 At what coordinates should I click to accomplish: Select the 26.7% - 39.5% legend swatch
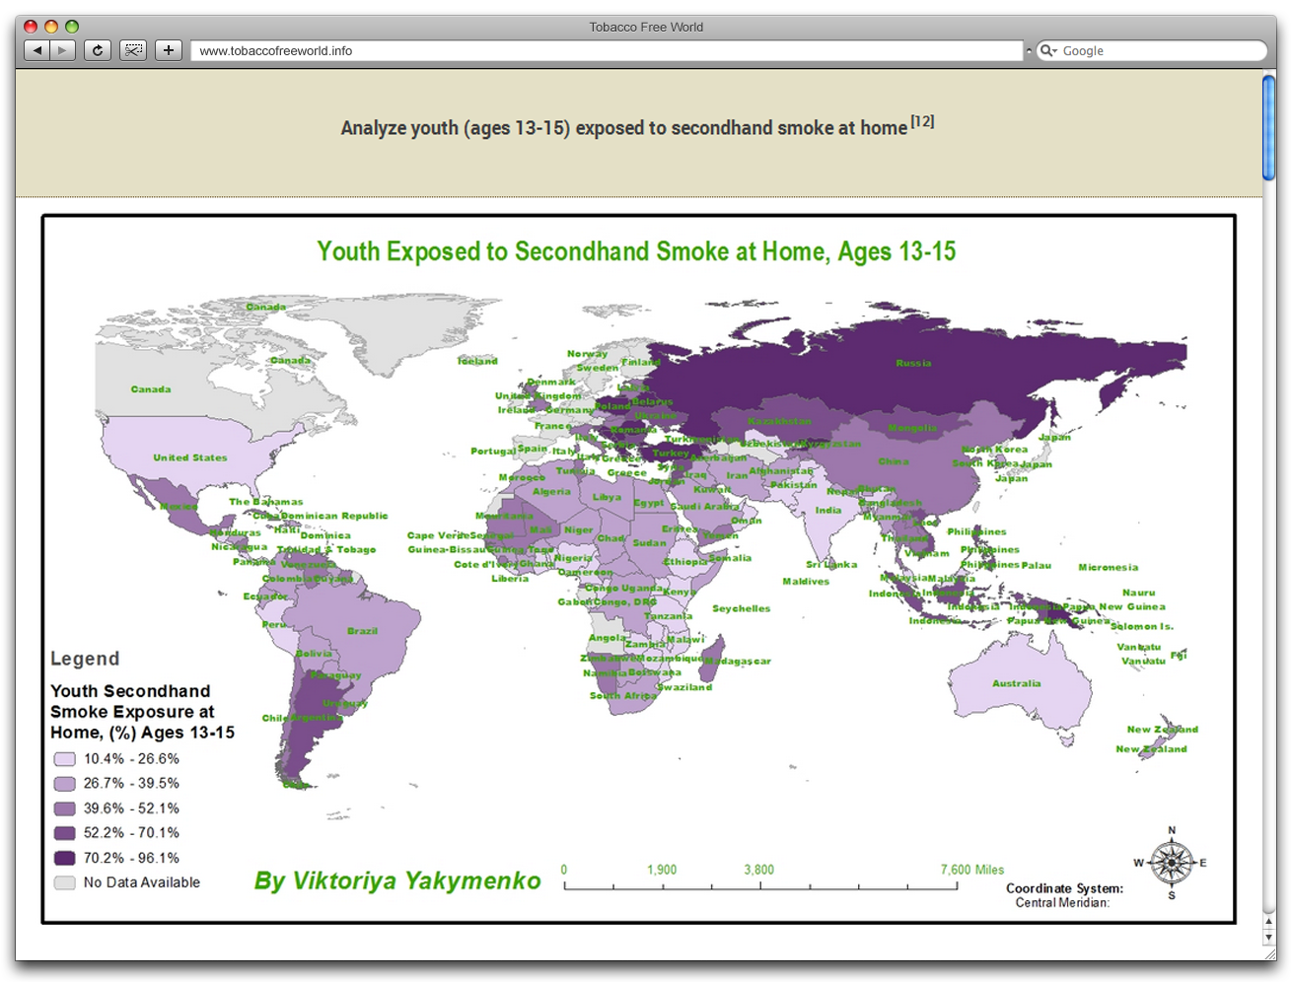(64, 784)
